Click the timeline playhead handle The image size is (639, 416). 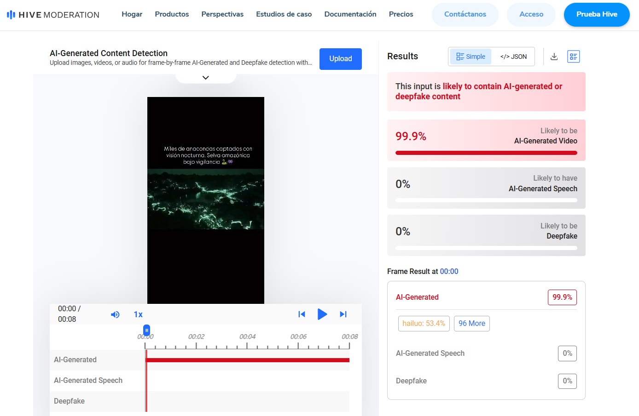point(146,330)
